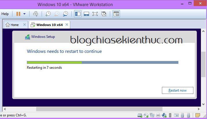The width and height of the screenshot is (207, 119).
Task: Switch to the Home tab
Action: pos(16,25)
